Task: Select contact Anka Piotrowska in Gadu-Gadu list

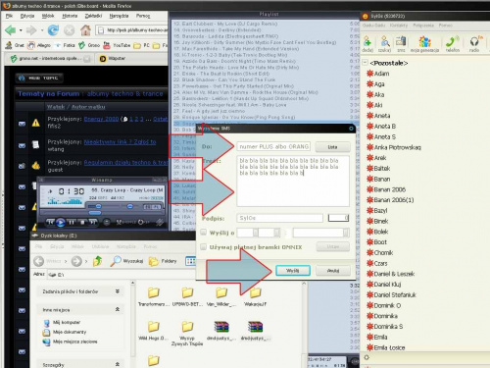Action: pos(394,147)
